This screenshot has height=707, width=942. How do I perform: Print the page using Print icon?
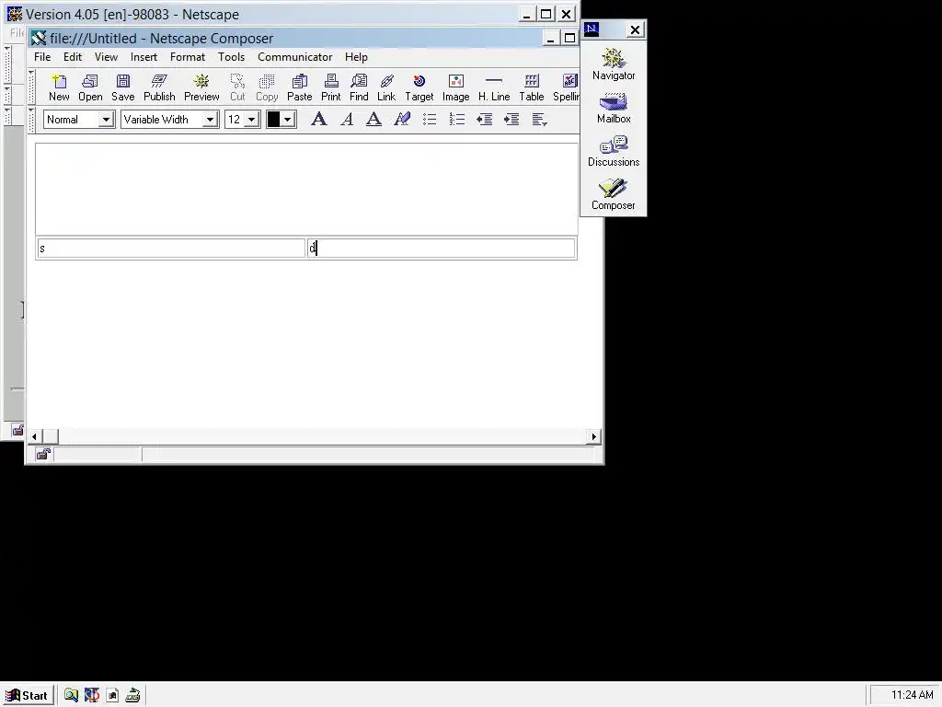[330, 87]
